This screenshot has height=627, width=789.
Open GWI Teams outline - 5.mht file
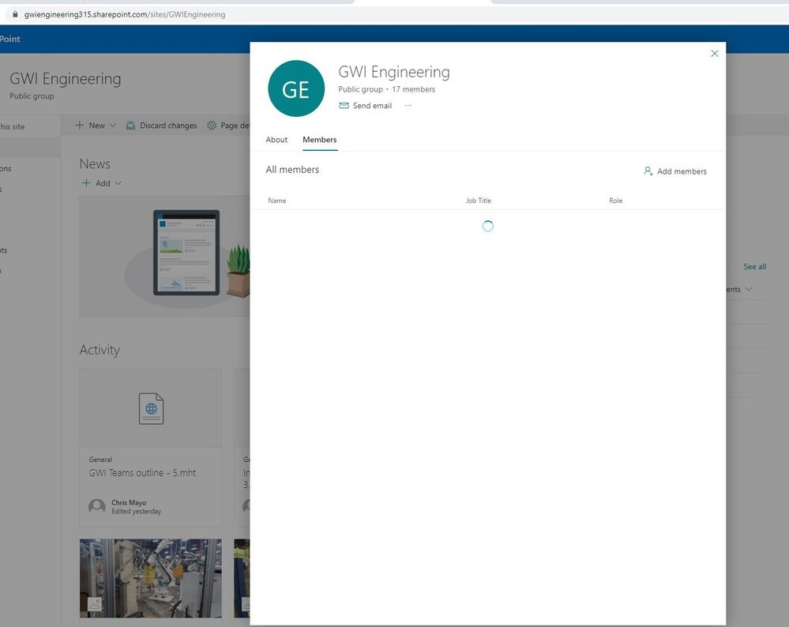[142, 473]
